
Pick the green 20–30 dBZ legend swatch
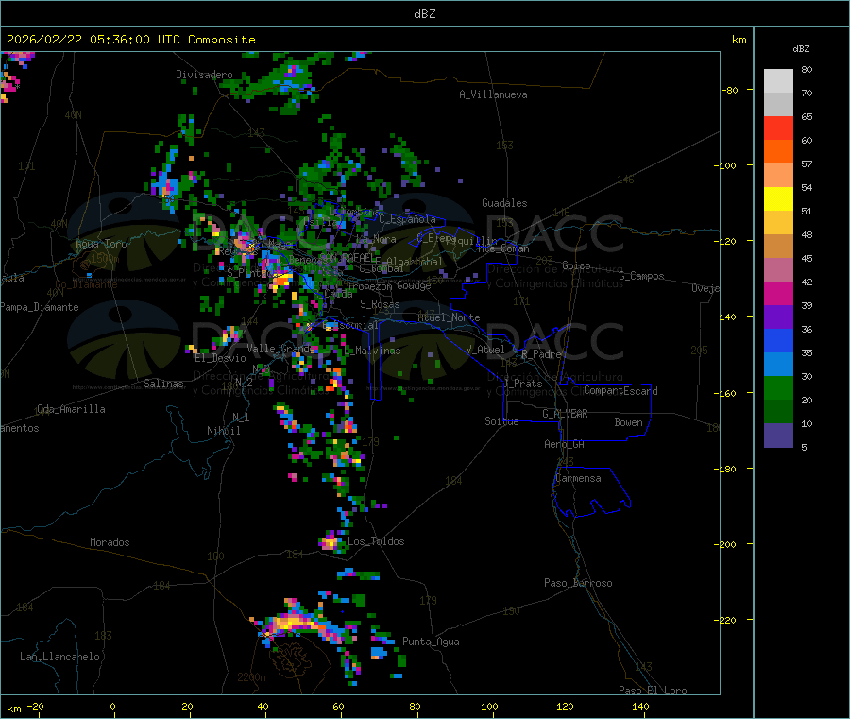tap(778, 387)
